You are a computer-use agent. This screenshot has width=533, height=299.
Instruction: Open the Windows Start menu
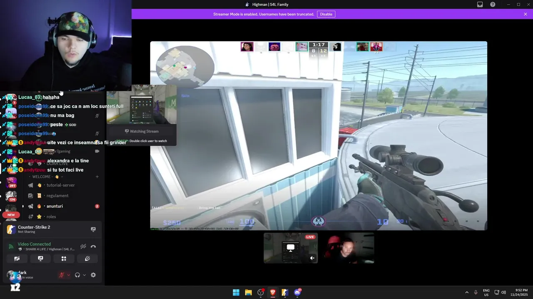[236, 292]
